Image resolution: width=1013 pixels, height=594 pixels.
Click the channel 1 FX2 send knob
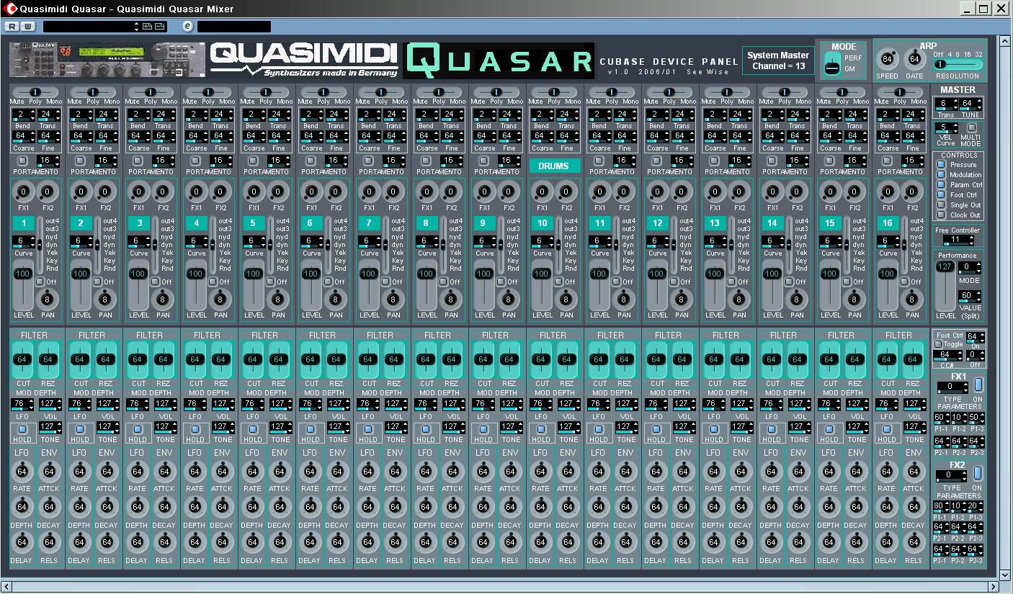[48, 192]
